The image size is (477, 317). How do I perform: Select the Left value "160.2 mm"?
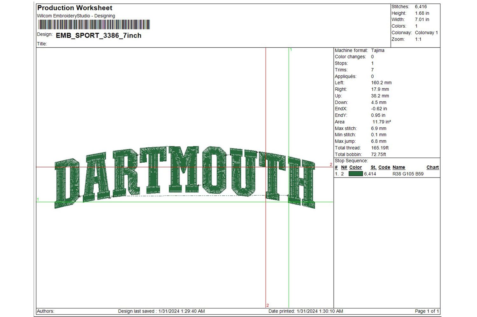381,83
